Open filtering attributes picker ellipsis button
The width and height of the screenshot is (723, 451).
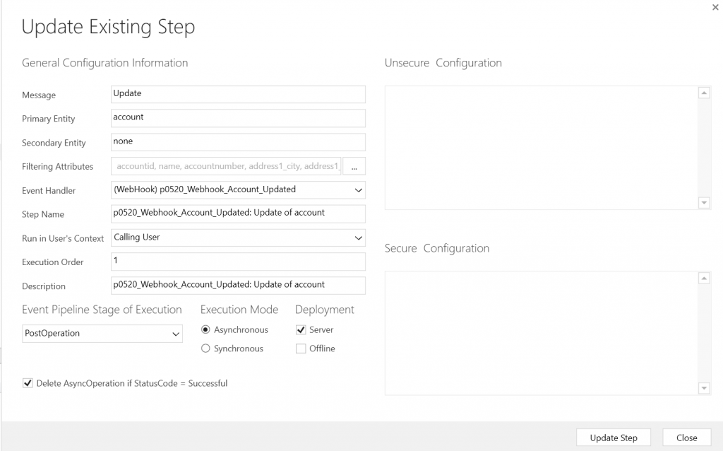coord(354,166)
